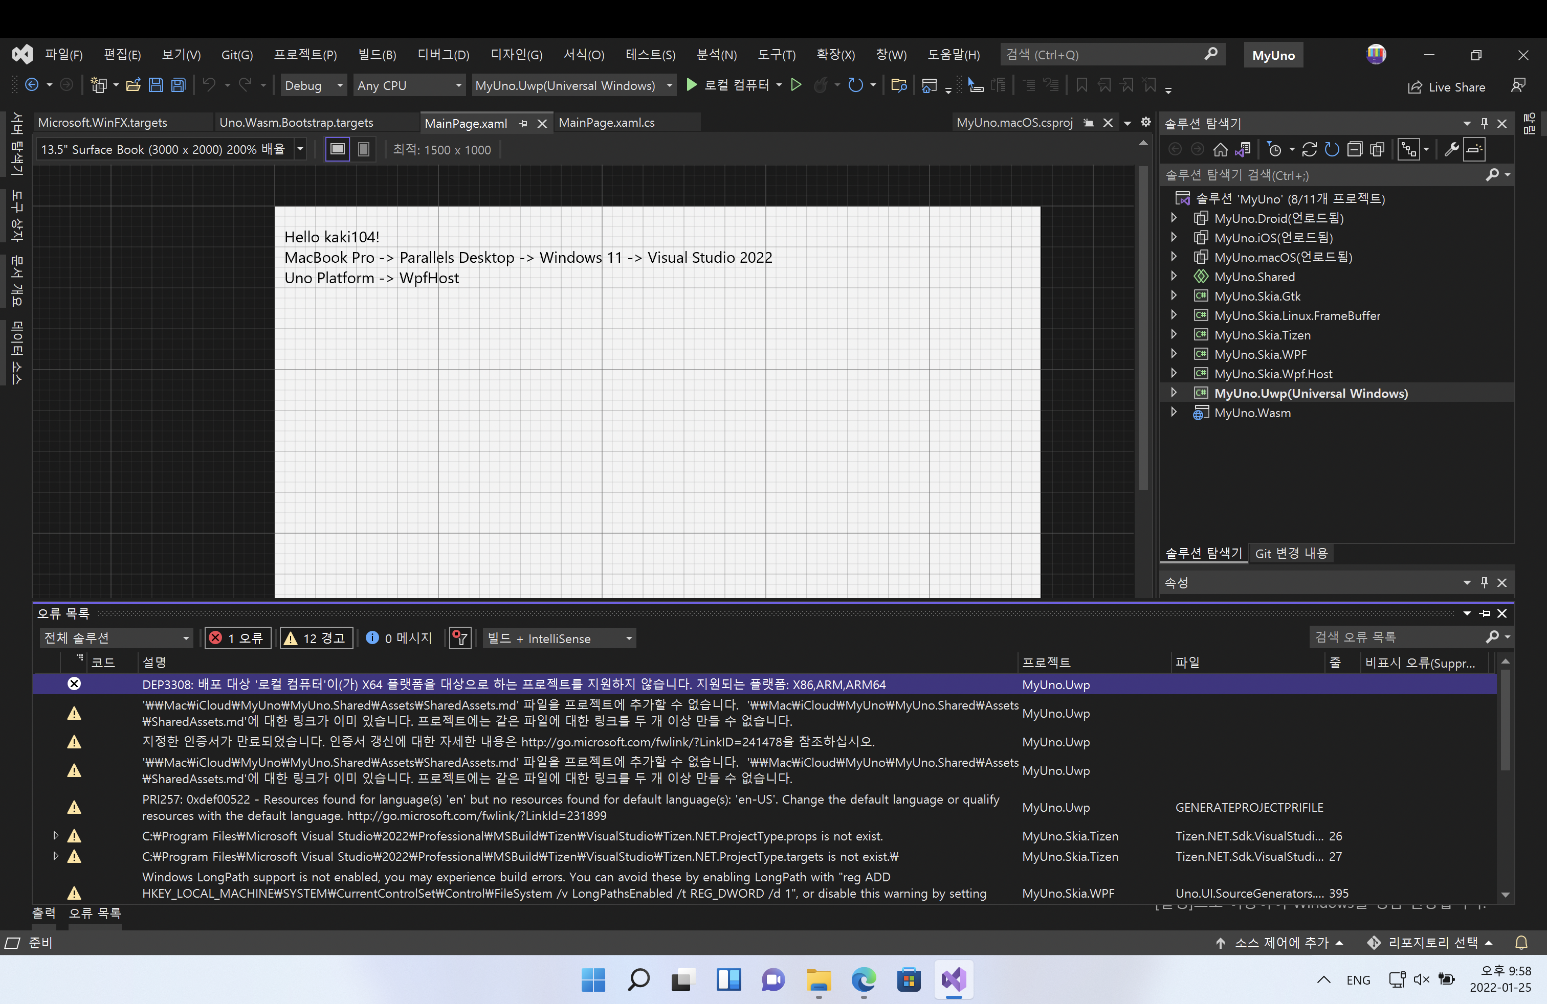Click 리포지토리 선택 in the status bar
Screen dimensions: 1547x1004
[x=1432, y=942]
